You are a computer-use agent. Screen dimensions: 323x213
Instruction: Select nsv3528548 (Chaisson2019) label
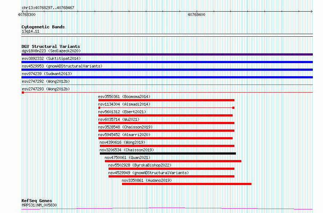(125, 127)
